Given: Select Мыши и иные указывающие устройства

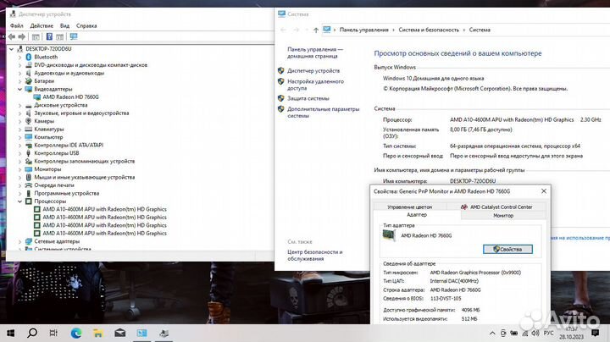Looking at the screenshot, I should tap(85, 177).
